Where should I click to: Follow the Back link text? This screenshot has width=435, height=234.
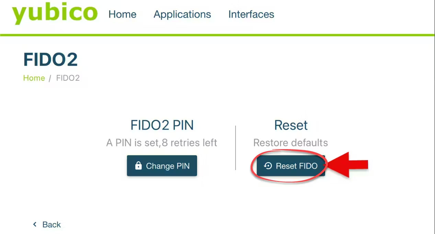[x=51, y=225]
